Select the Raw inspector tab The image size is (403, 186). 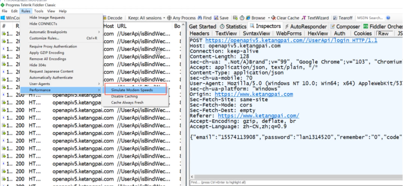click(384, 33)
